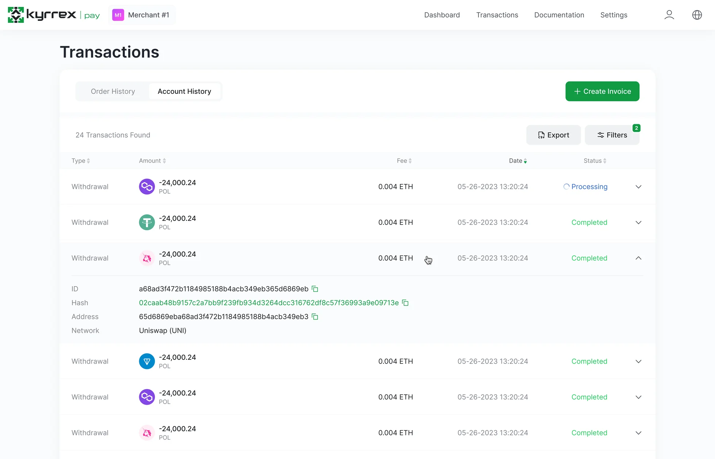
Task: Open the user profile icon
Action: 669,15
